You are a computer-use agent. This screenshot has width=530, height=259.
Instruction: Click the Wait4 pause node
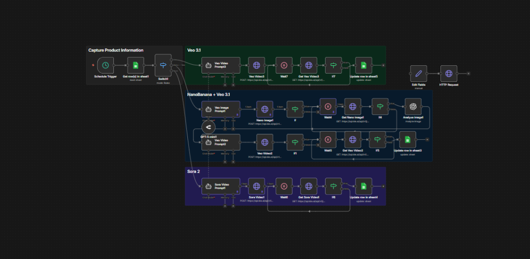coord(328,106)
